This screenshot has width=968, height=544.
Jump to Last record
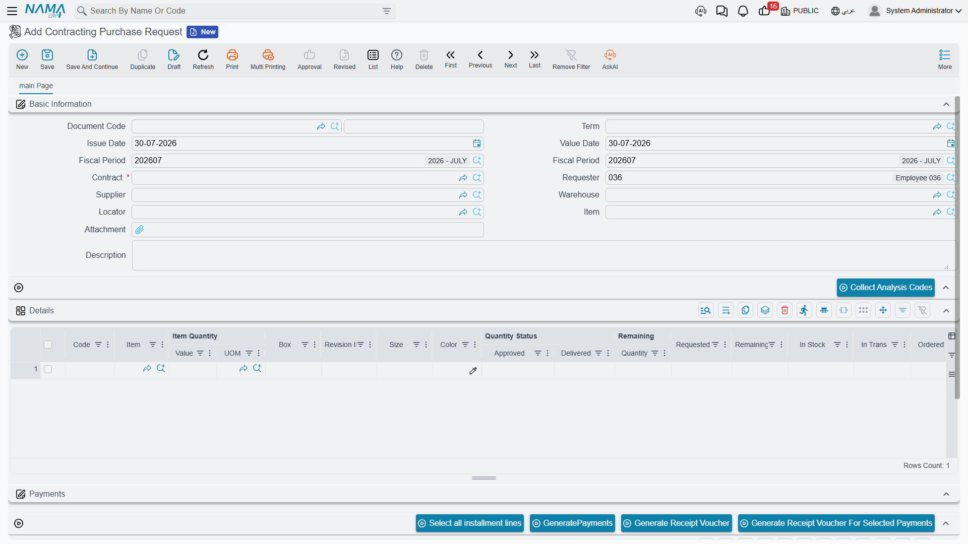(x=534, y=59)
